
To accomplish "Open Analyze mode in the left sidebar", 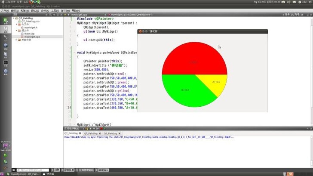I will click(6, 63).
